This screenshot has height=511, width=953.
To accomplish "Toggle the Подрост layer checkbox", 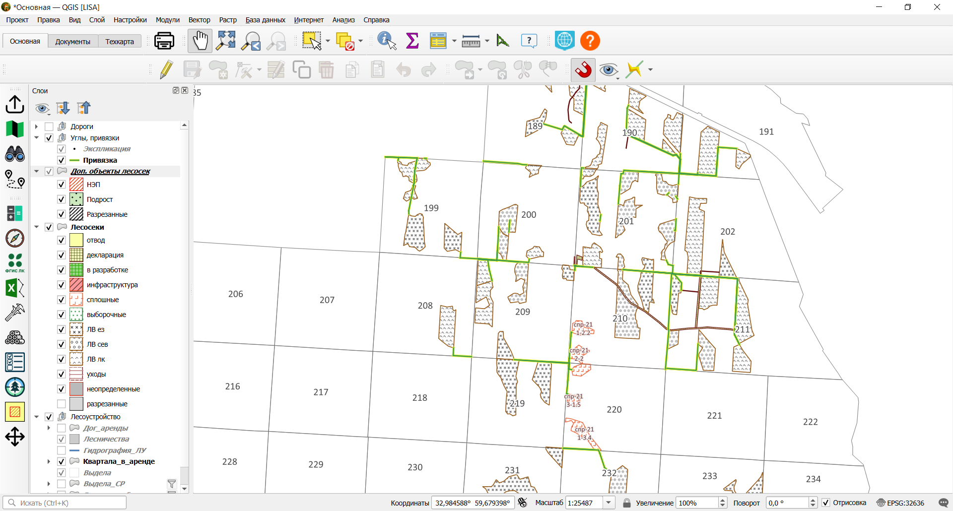I will (x=62, y=199).
